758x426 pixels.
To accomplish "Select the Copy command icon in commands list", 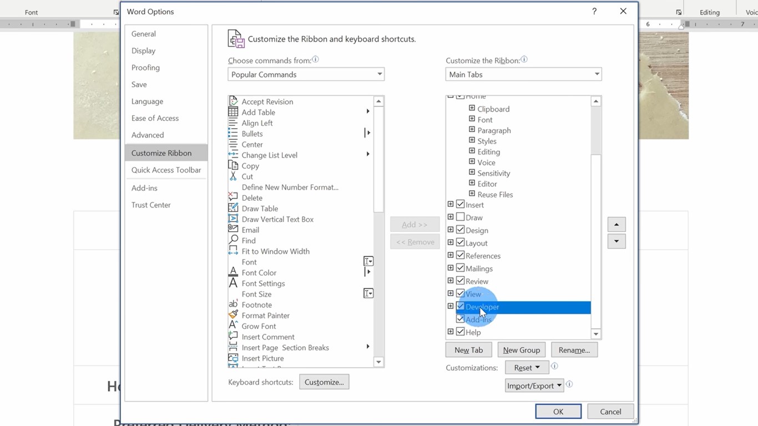I will point(233,165).
